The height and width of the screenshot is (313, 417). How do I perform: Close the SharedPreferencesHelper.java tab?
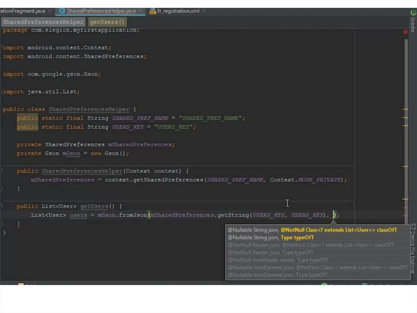(x=140, y=11)
